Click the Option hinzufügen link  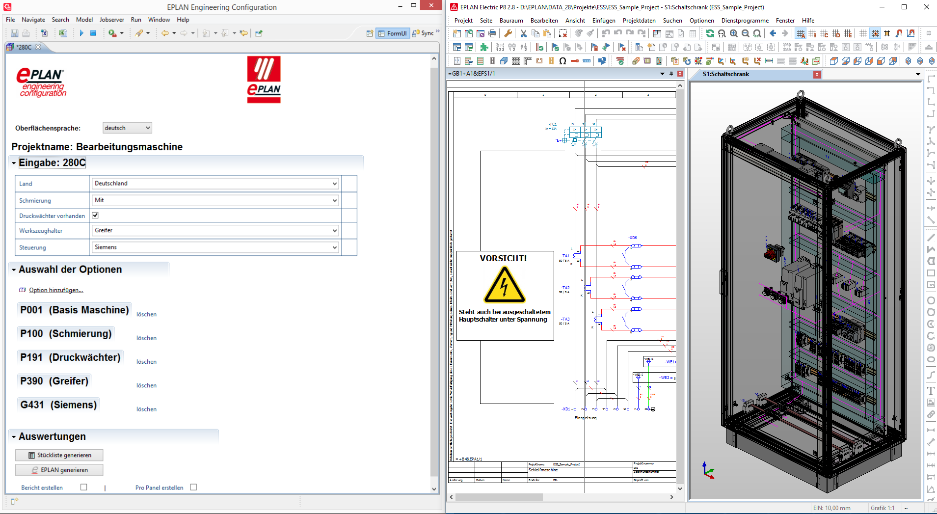[x=56, y=290]
